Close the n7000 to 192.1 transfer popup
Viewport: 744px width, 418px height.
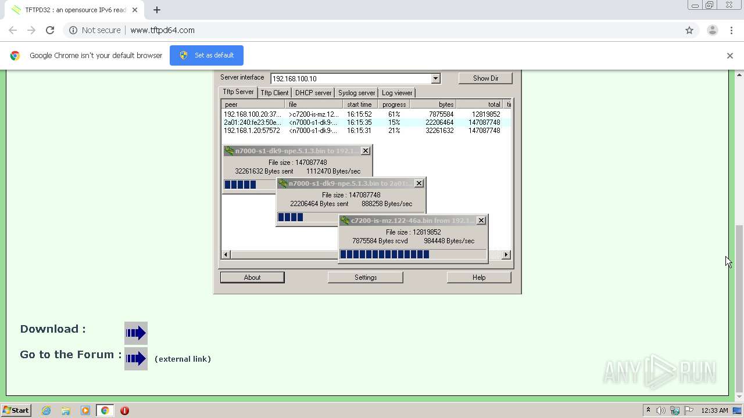coord(366,151)
